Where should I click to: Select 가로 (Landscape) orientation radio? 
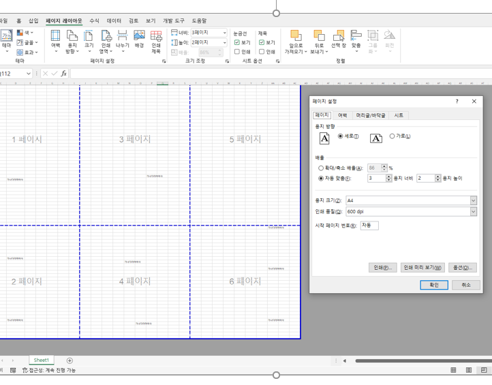(392, 136)
